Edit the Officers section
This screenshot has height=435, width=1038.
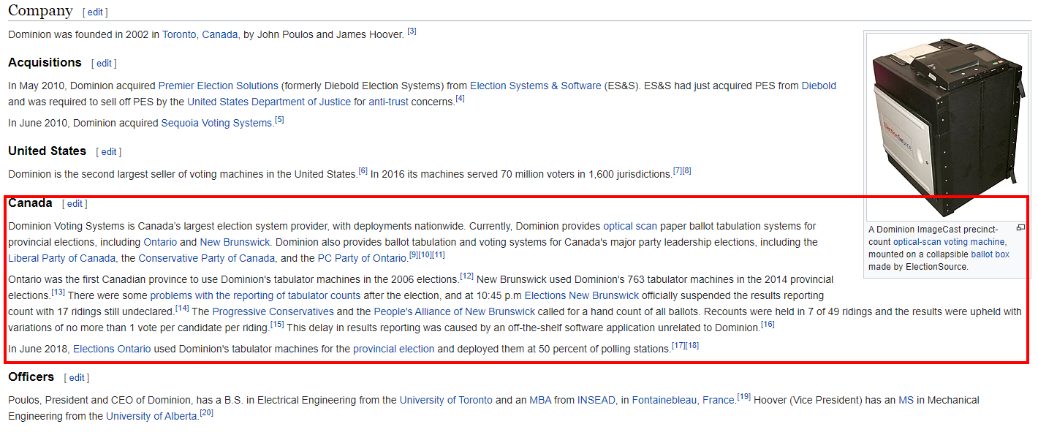[x=77, y=378]
